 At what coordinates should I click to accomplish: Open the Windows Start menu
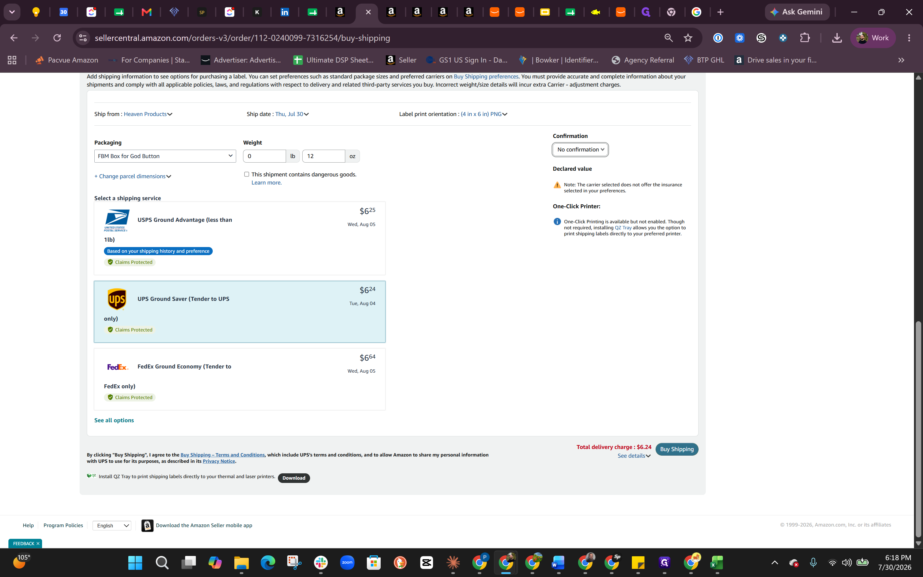point(135,563)
